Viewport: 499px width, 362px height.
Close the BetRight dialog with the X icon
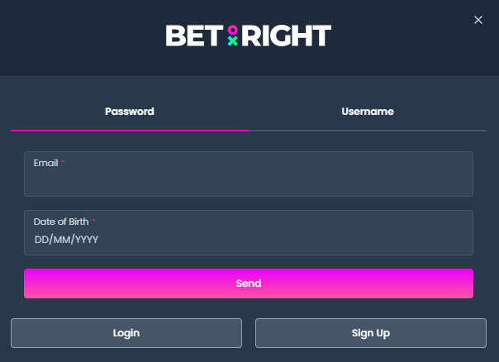pos(478,20)
